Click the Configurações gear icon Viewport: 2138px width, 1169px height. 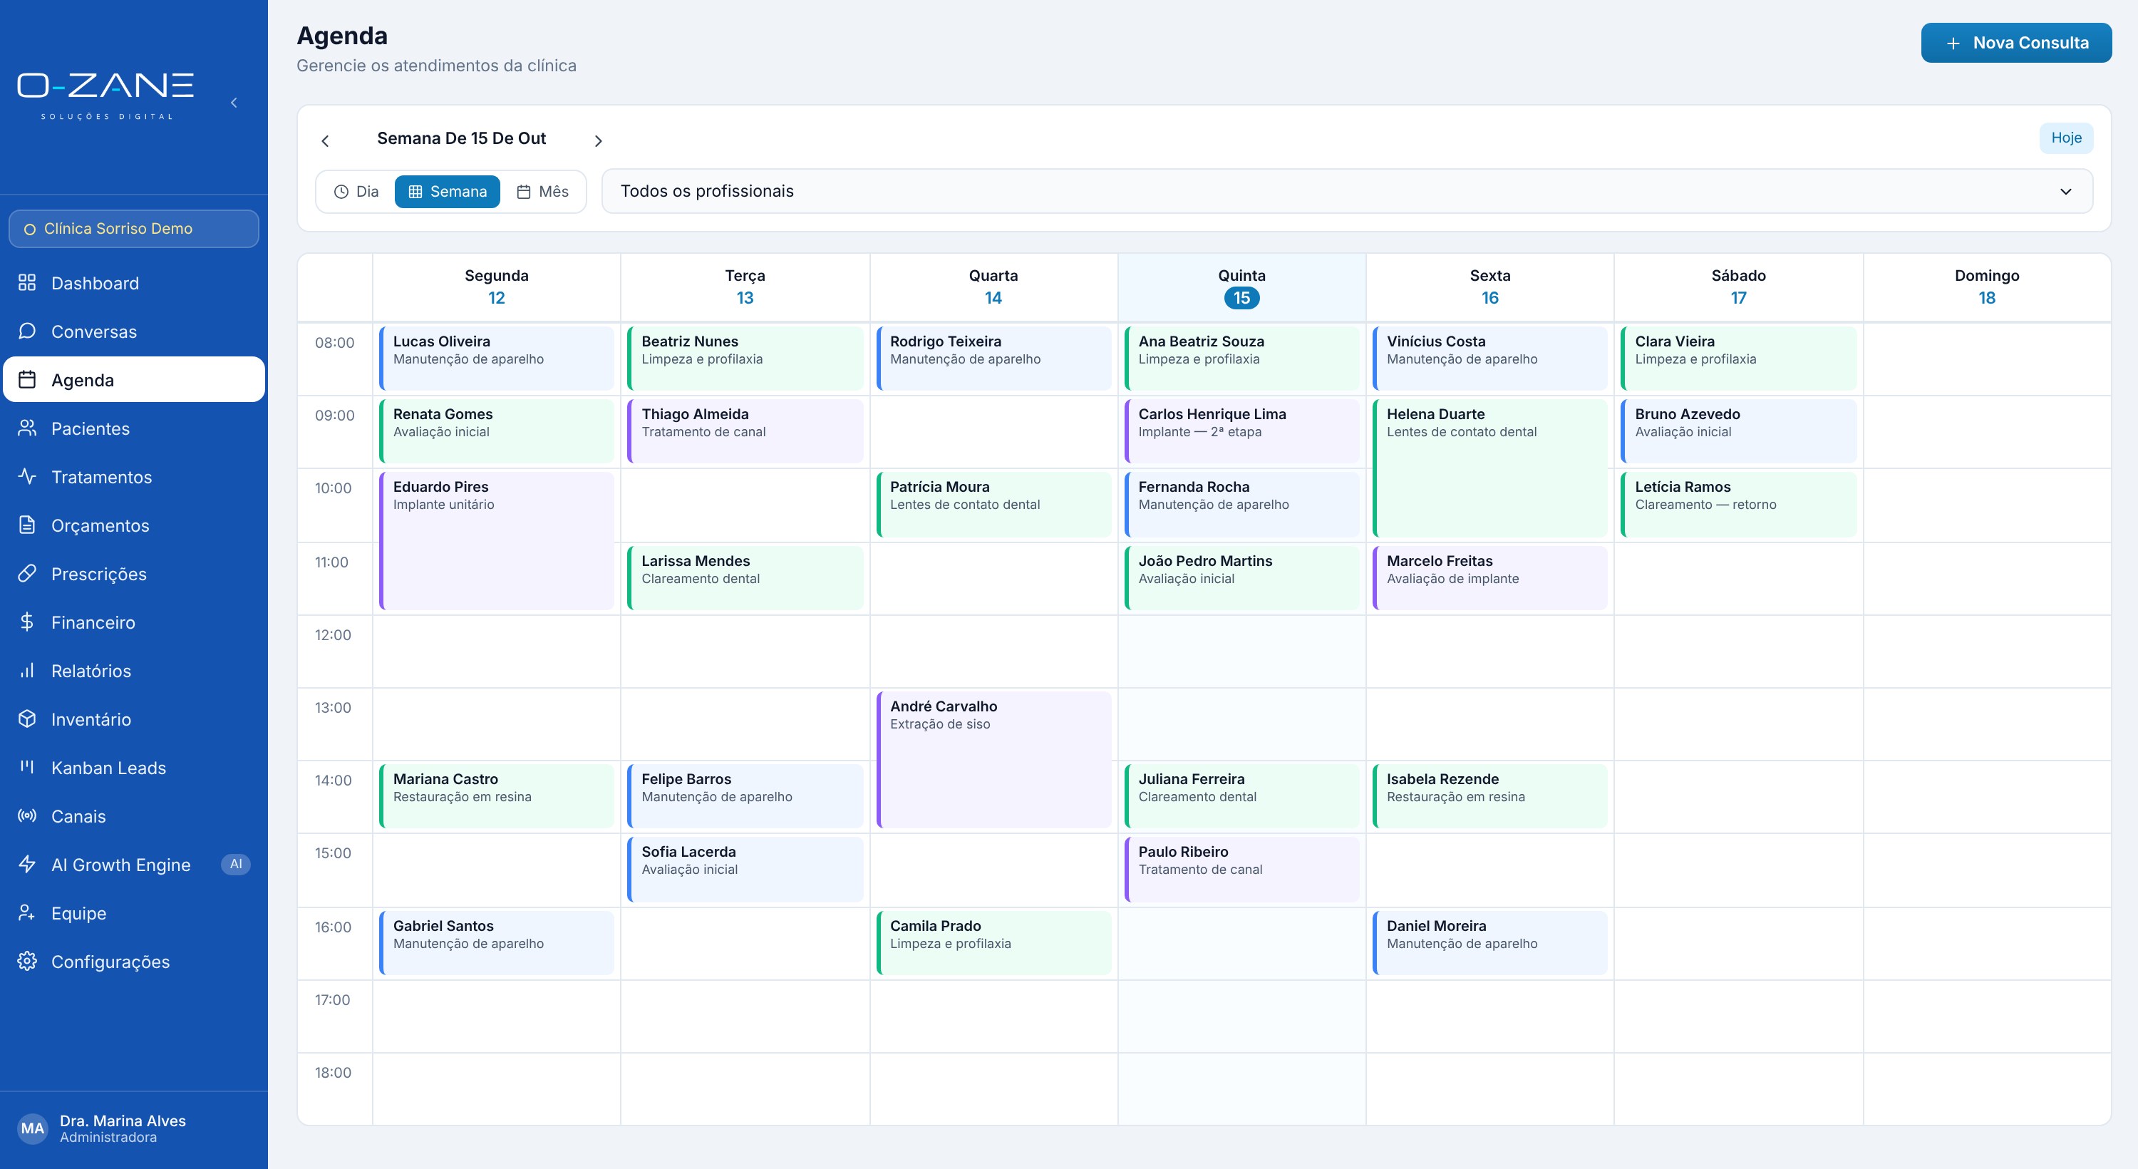click(26, 962)
